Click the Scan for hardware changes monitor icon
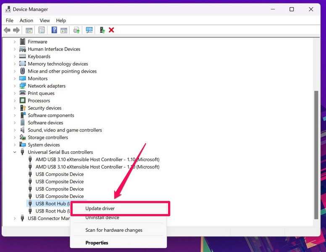Image resolution: width=326 pixels, height=252 pixels. pos(89,30)
